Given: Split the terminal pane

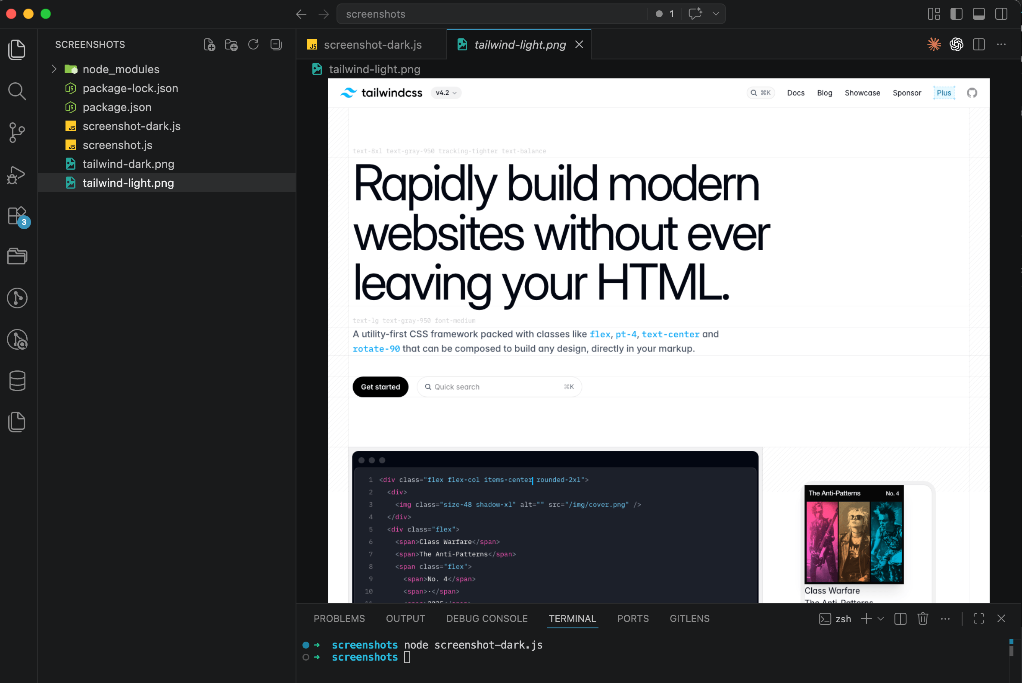Looking at the screenshot, I should pyautogui.click(x=900, y=618).
